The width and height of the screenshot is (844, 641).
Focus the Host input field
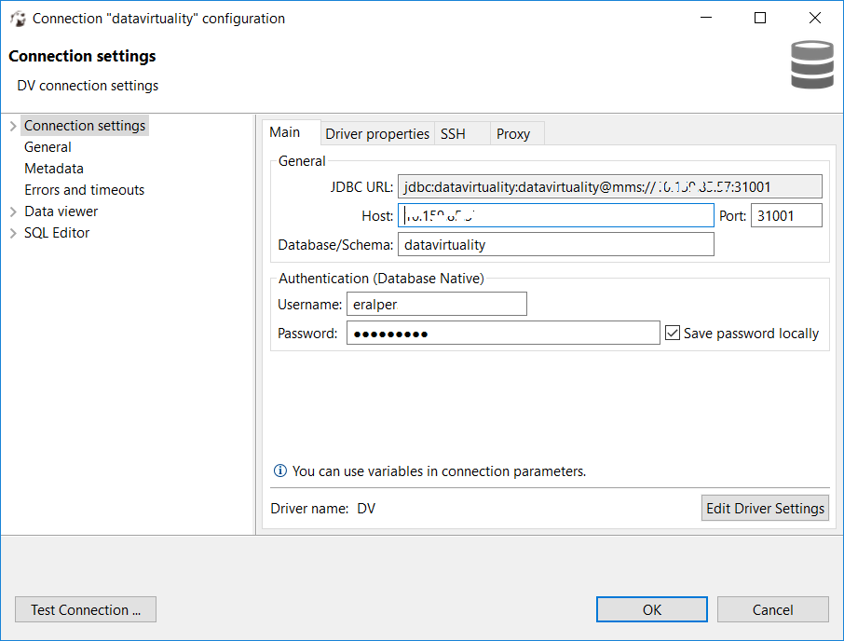[556, 215]
